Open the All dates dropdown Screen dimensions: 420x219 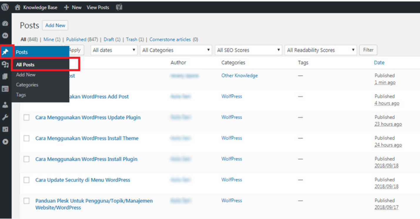click(x=114, y=50)
